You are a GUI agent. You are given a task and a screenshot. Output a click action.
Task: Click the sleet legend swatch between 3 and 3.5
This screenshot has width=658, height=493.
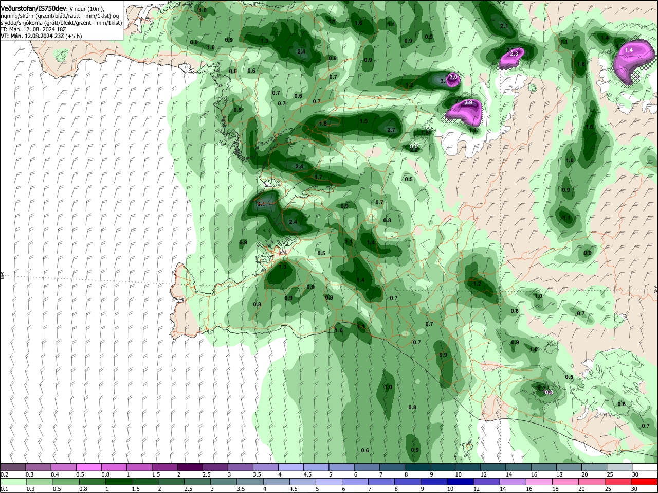(241, 467)
